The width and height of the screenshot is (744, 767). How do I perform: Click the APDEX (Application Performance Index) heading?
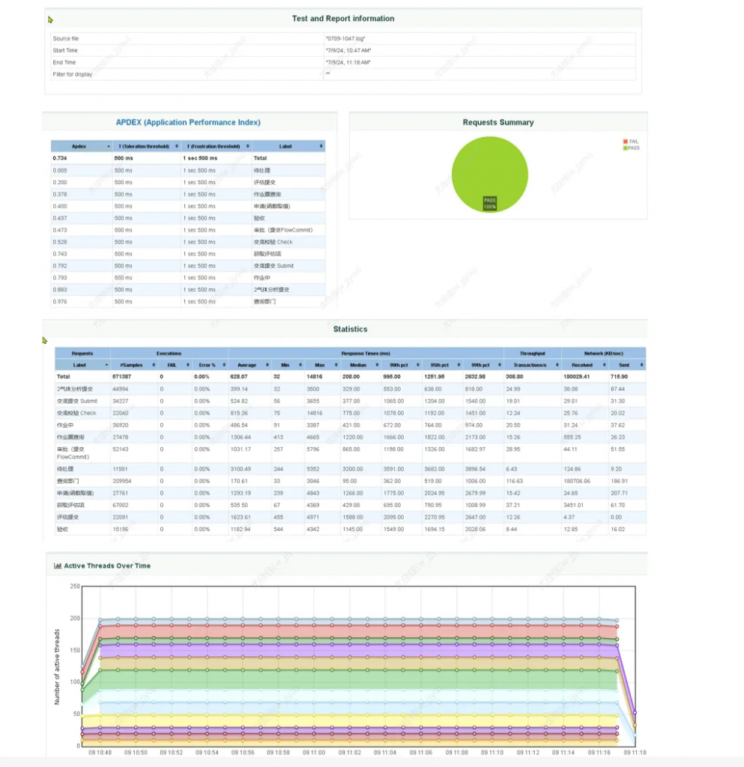[188, 122]
